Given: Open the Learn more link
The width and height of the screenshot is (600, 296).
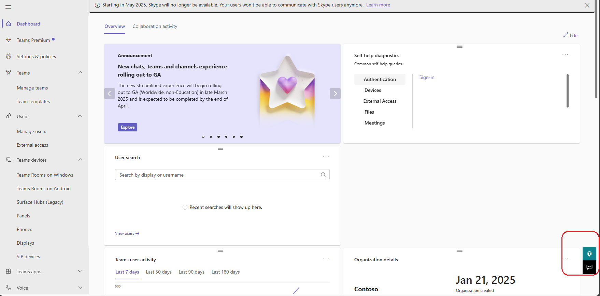Looking at the screenshot, I should (x=378, y=5).
